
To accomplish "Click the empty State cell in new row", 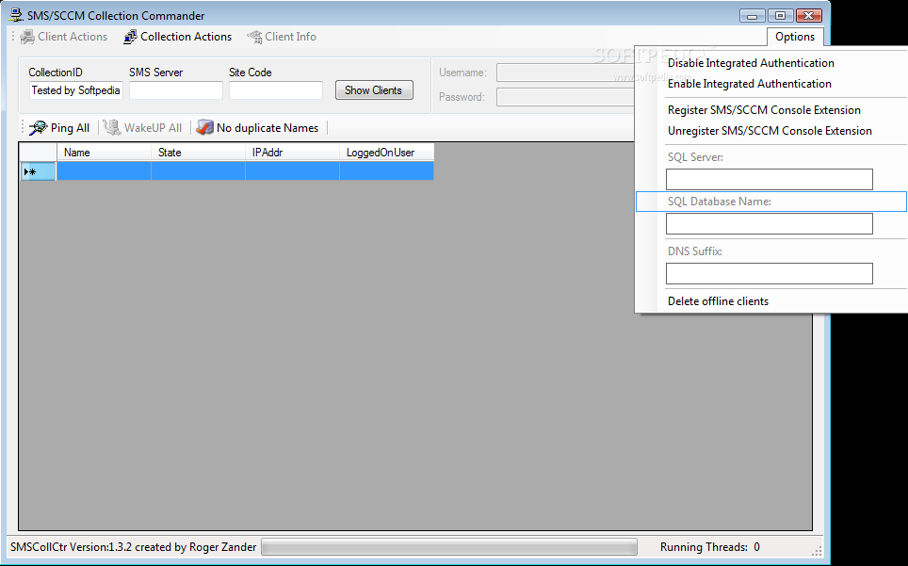I will [198, 171].
